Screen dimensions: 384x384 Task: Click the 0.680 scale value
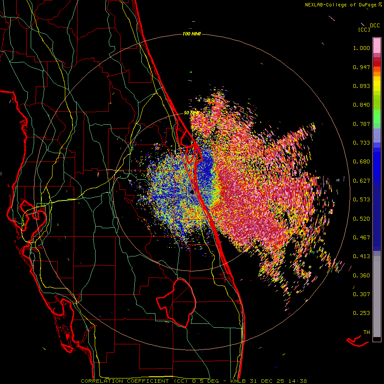click(361, 162)
